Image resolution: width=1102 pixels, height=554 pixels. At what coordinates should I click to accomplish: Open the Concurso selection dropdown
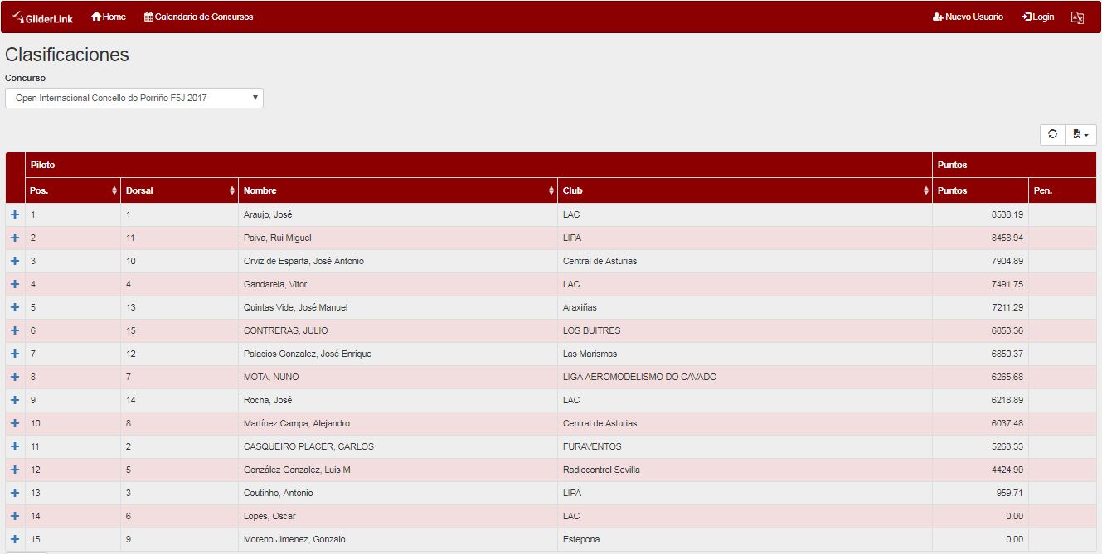pos(134,98)
